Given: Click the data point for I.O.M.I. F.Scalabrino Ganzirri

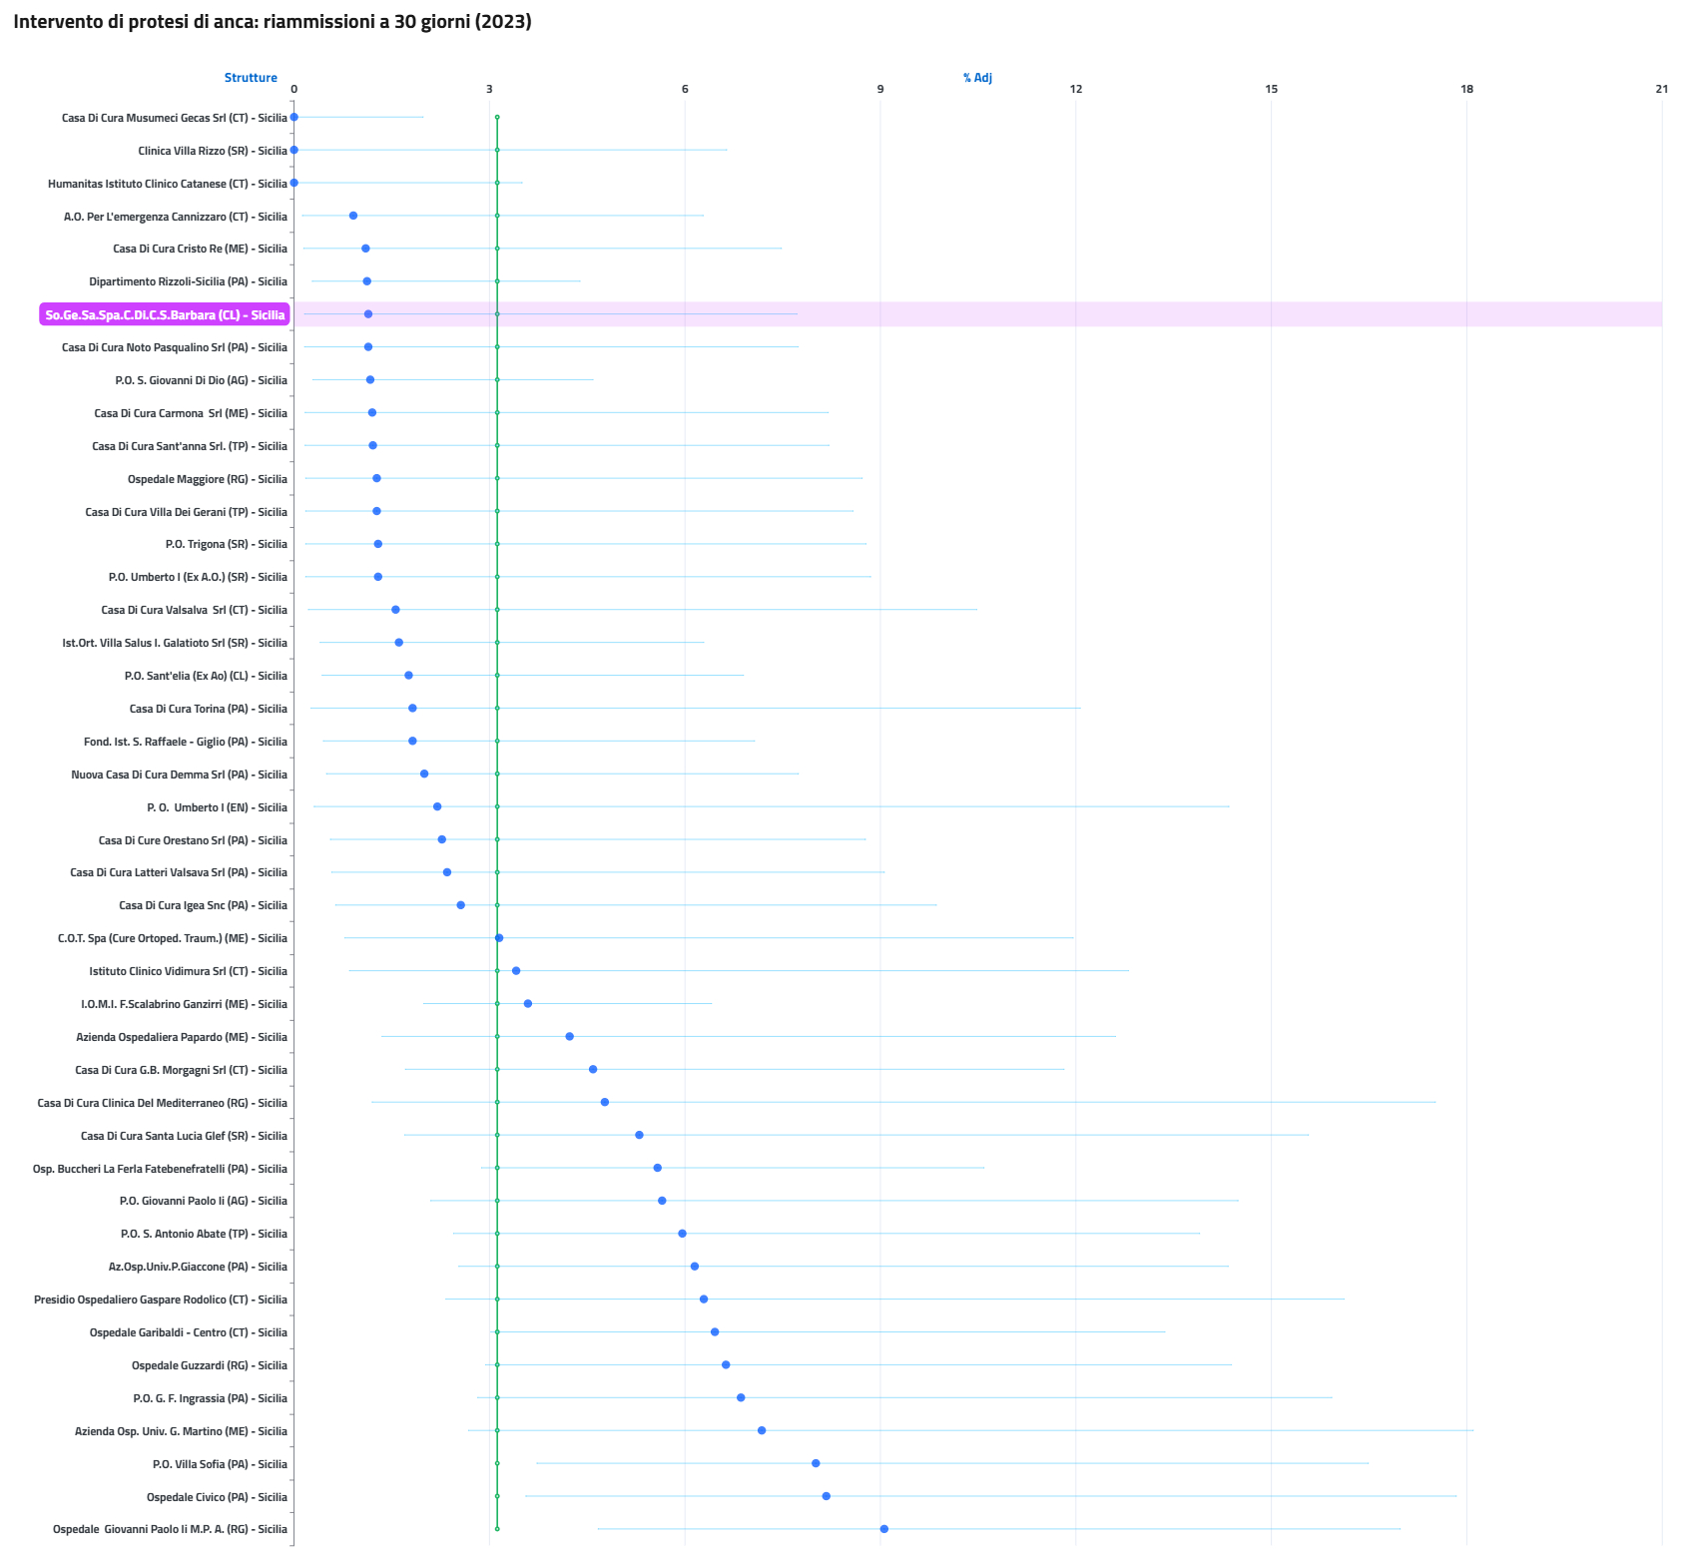Looking at the screenshot, I should click(x=528, y=1004).
